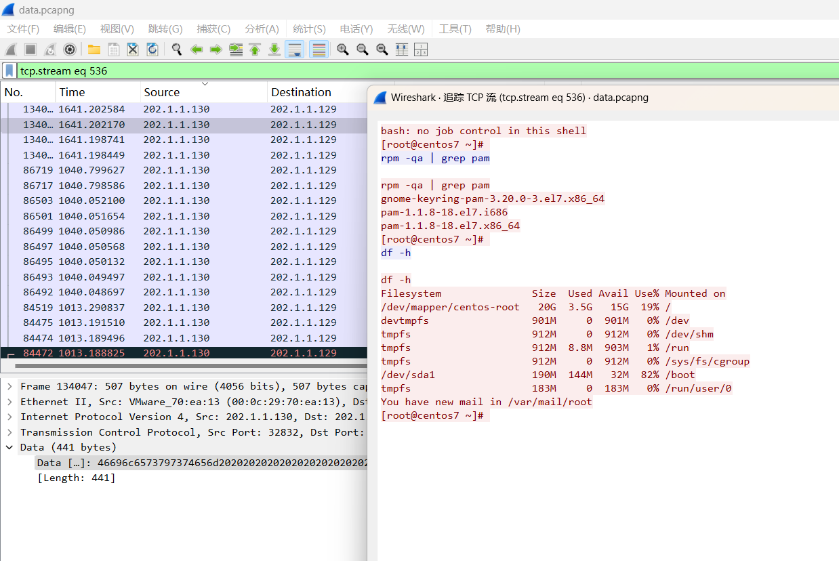The height and width of the screenshot is (561, 839).
Task: Select packet row with time 1641.202584
Action: point(184,109)
